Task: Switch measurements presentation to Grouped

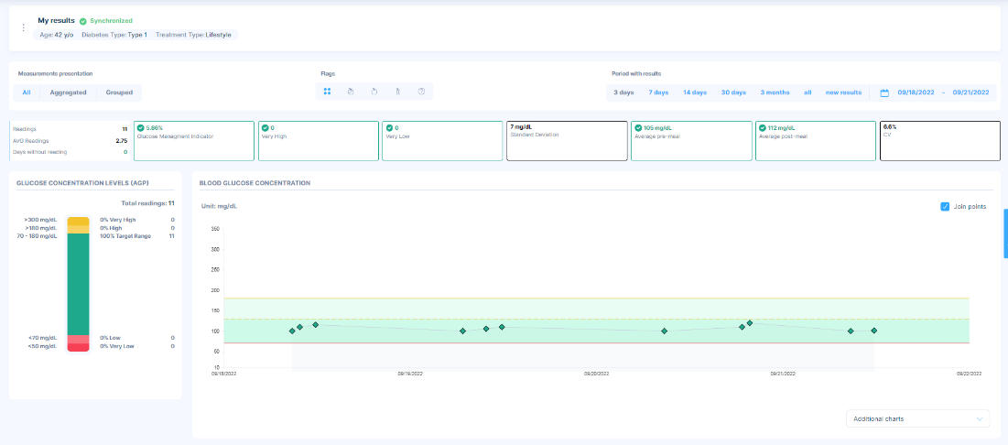Action: click(x=119, y=92)
